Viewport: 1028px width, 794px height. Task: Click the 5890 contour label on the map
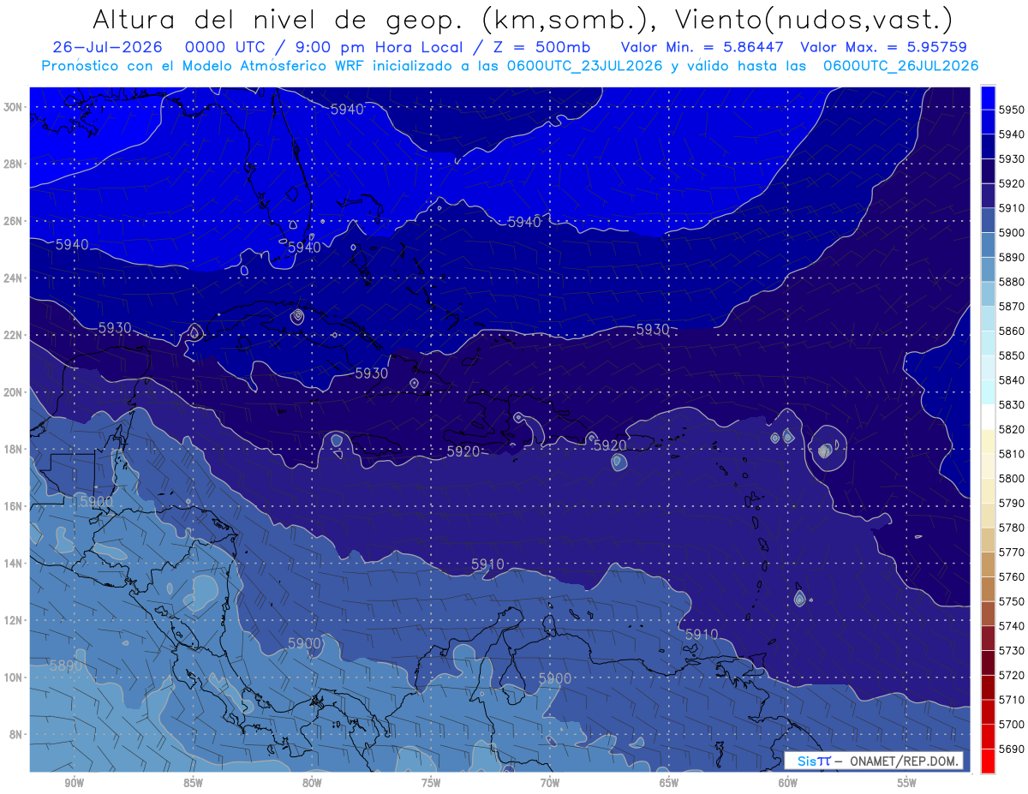click(x=66, y=665)
